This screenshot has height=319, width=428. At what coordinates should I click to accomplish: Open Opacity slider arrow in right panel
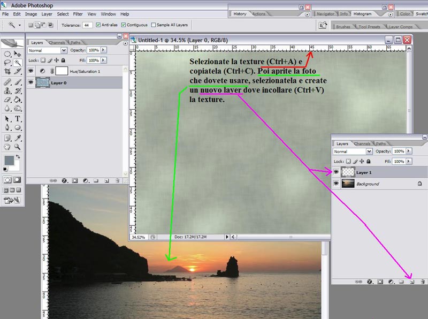[409, 151]
